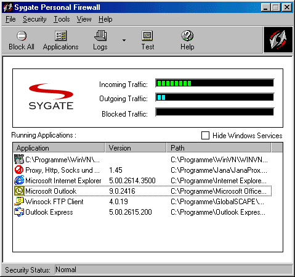
Task: Click the Block All toolbar icon
Action: coord(22,36)
